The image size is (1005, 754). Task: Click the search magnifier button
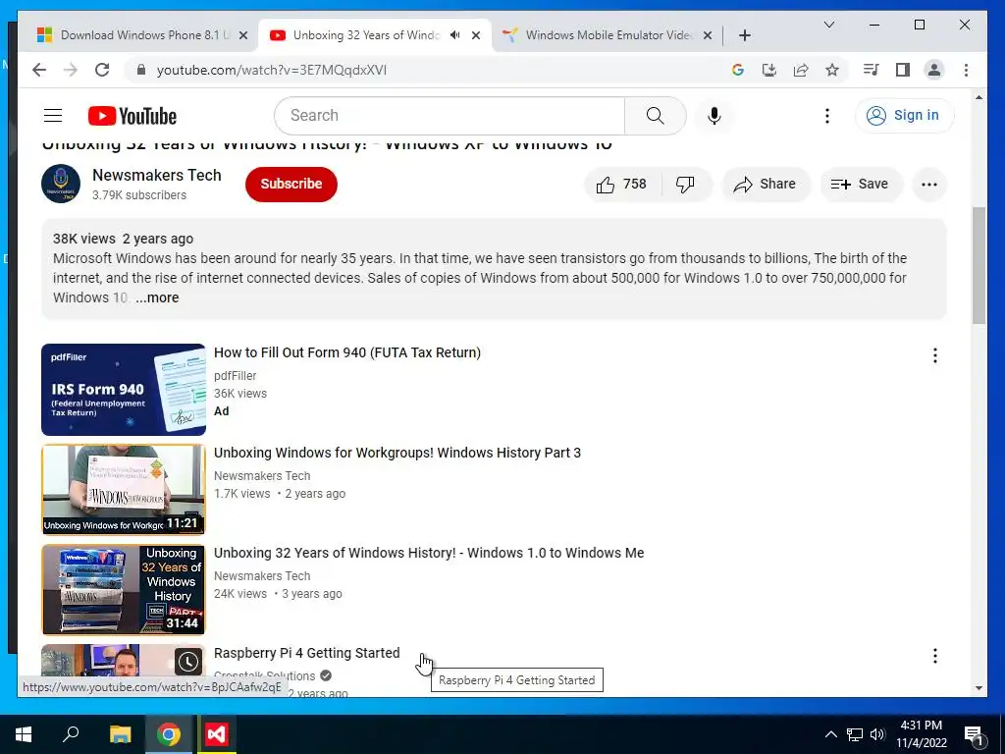[655, 116]
